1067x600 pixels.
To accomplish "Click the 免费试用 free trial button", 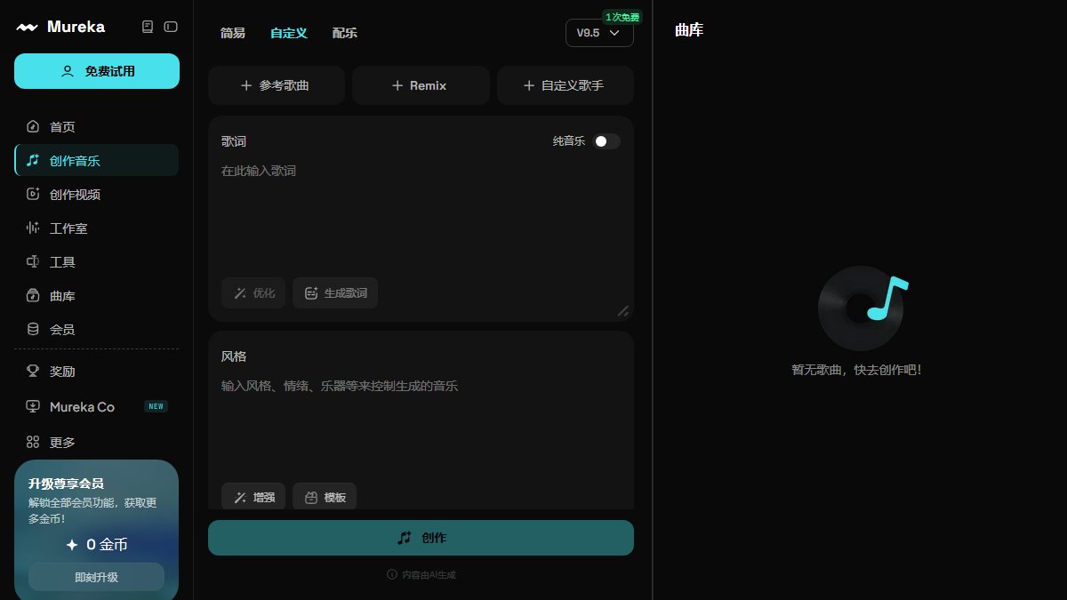I will point(97,71).
